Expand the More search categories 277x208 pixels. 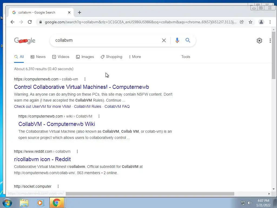coord(135,57)
